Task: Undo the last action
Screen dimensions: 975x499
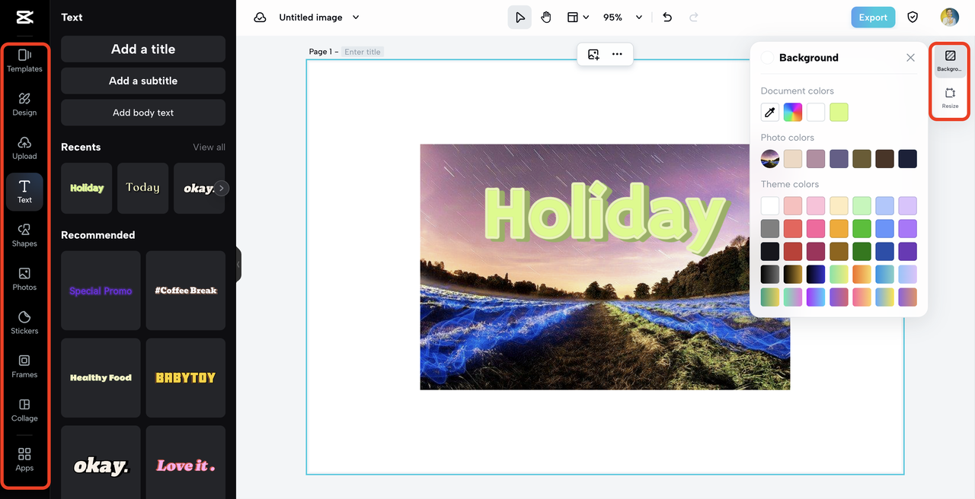Action: click(667, 17)
